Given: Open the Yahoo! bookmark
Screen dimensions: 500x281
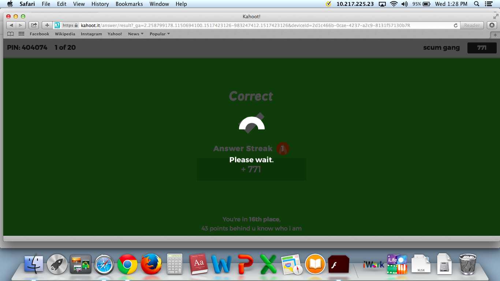Looking at the screenshot, I should click(x=115, y=34).
